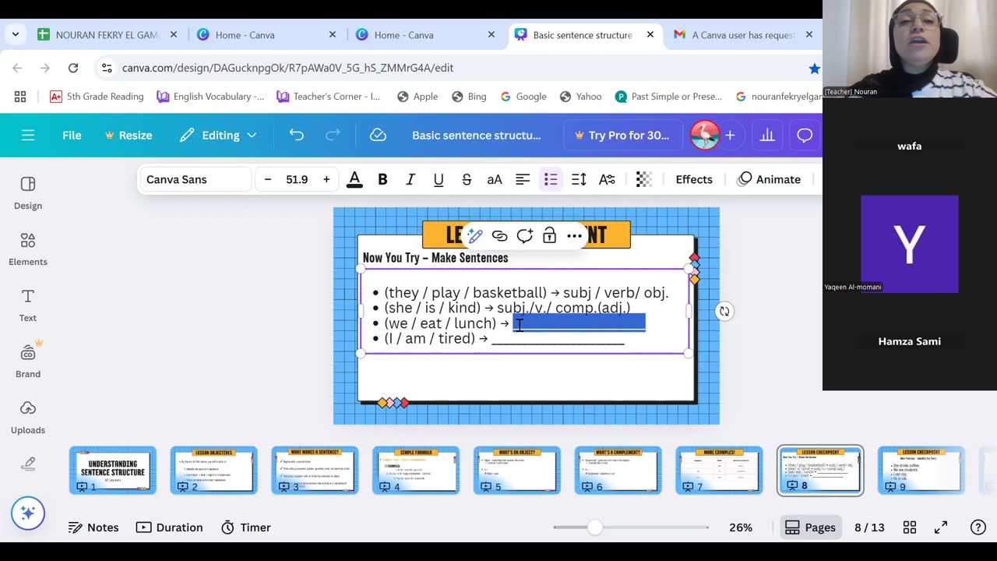The height and width of the screenshot is (561, 997).
Task: Change text alignment
Action: pyautogui.click(x=523, y=179)
